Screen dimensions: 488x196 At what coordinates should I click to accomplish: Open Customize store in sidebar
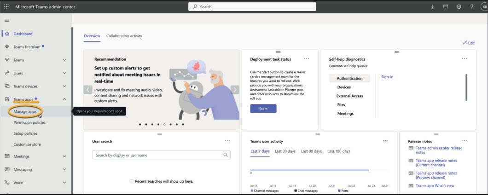click(27, 144)
